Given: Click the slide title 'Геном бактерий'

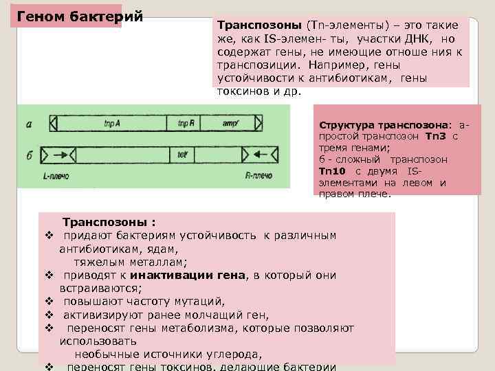Looking at the screenshot, I should 80,16.
